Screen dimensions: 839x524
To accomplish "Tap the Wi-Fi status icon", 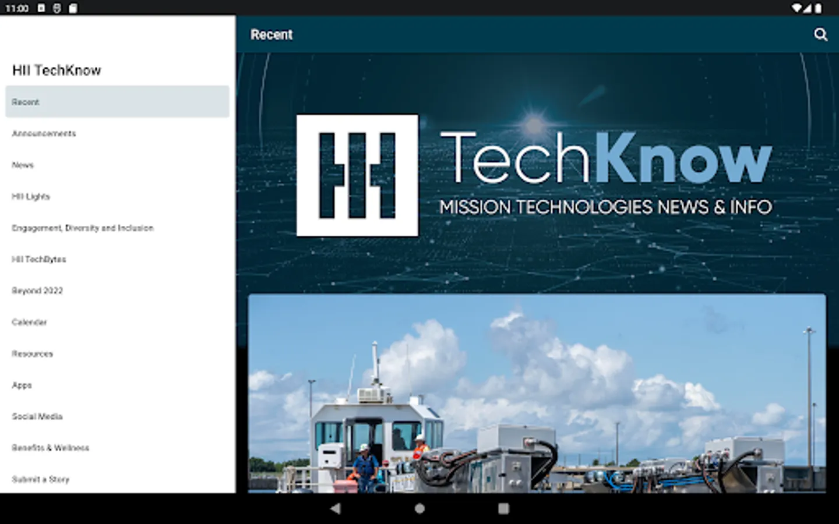I will (796, 8).
